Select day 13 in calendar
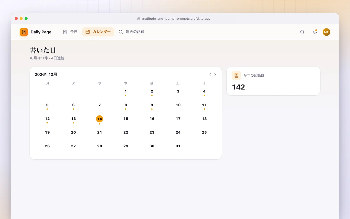Image resolution: width=350 pixels, height=219 pixels. pyautogui.click(x=74, y=119)
